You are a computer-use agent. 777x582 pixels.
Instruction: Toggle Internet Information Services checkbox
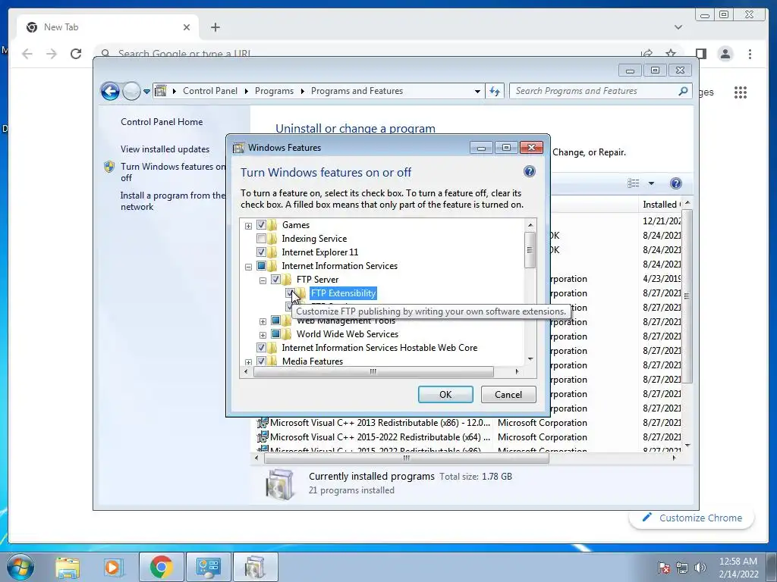pyautogui.click(x=261, y=266)
